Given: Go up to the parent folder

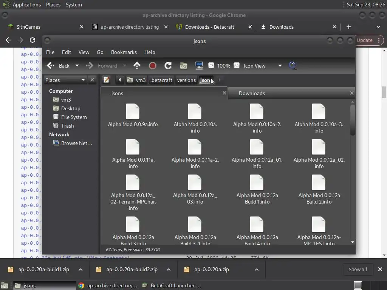Looking at the screenshot, I should tap(137, 66).
